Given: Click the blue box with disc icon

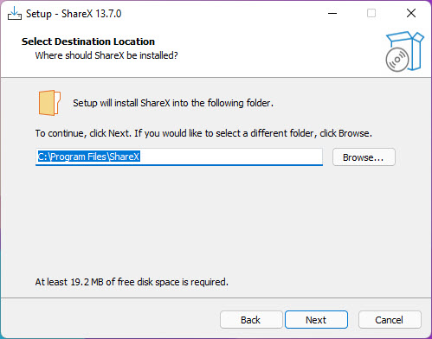Looking at the screenshot, I should [404, 51].
